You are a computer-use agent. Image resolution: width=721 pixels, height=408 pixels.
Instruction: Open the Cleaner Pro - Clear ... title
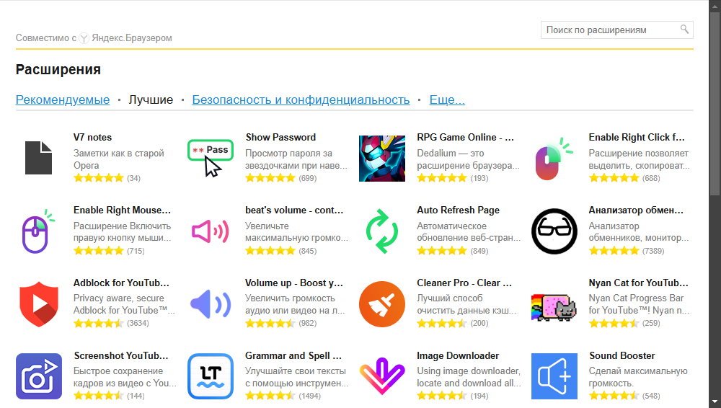[464, 283]
